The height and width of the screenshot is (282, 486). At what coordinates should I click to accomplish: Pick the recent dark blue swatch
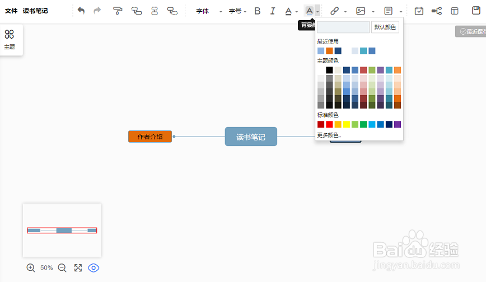(338, 51)
